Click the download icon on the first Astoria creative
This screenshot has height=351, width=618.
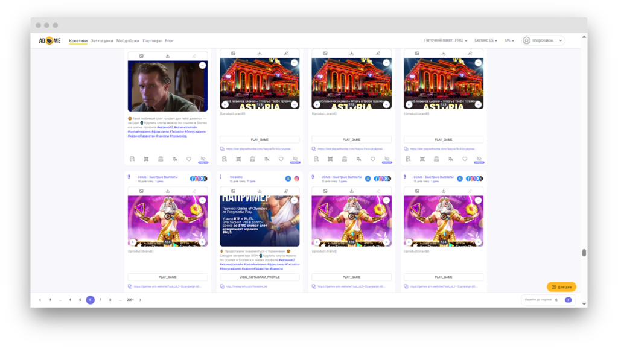(260, 54)
